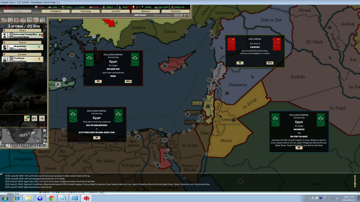Click the Ankara location header
This screenshot has width=360, height=202.
point(22,30)
